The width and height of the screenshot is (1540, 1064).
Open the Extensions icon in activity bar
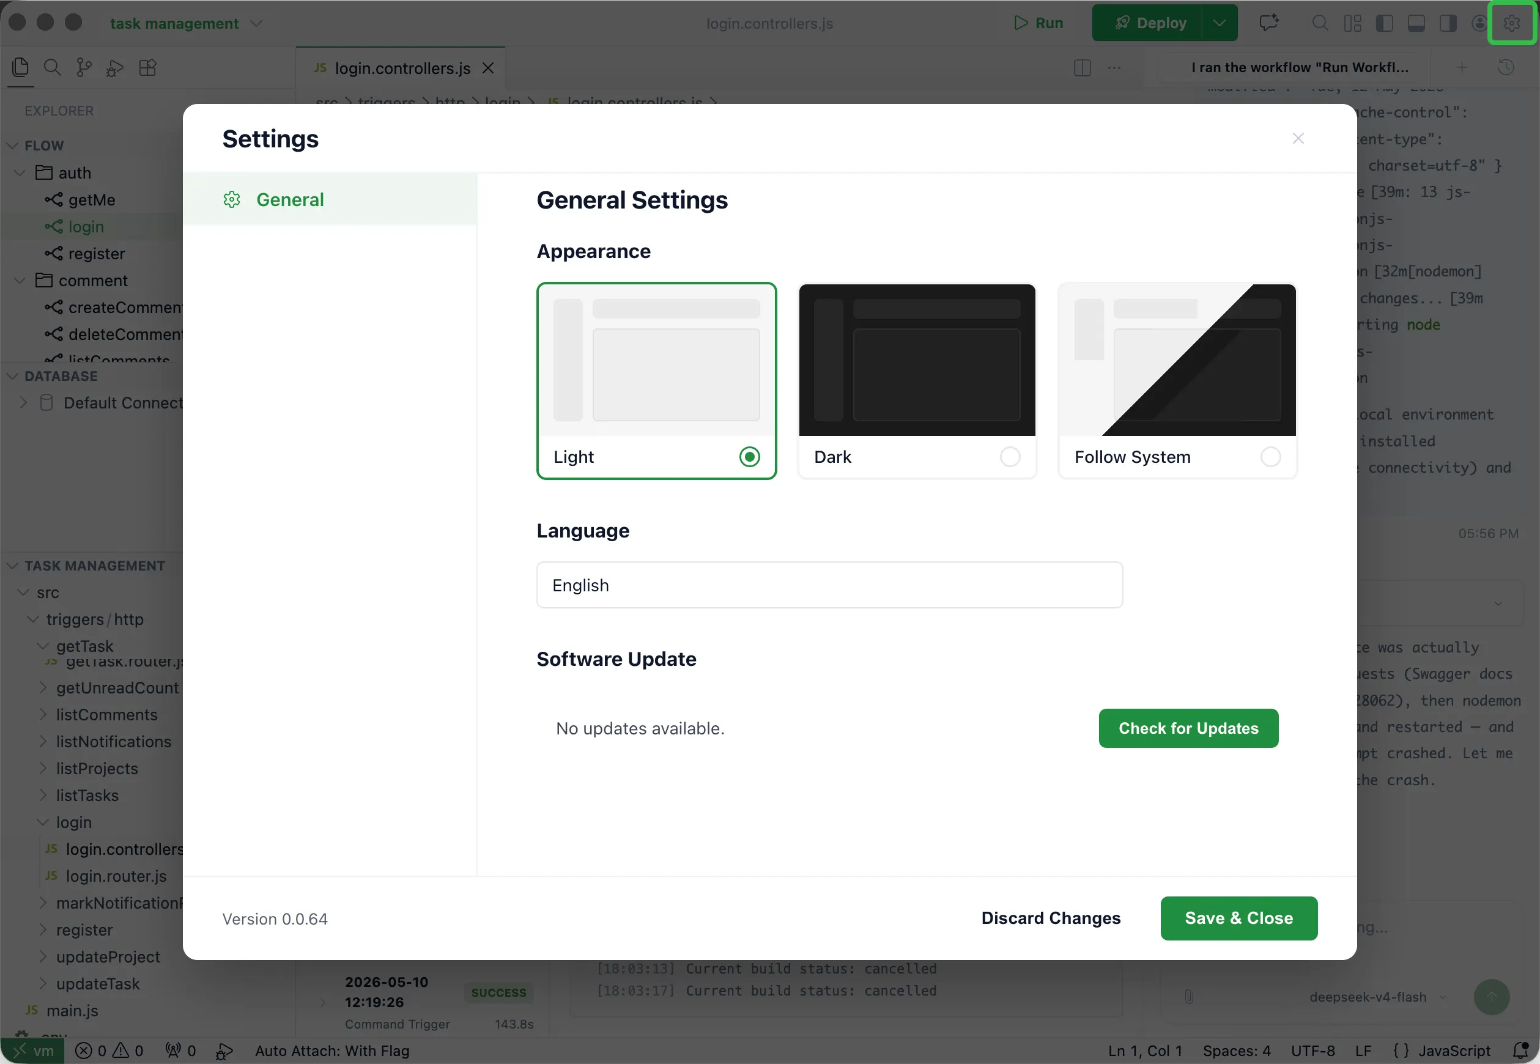coord(147,67)
